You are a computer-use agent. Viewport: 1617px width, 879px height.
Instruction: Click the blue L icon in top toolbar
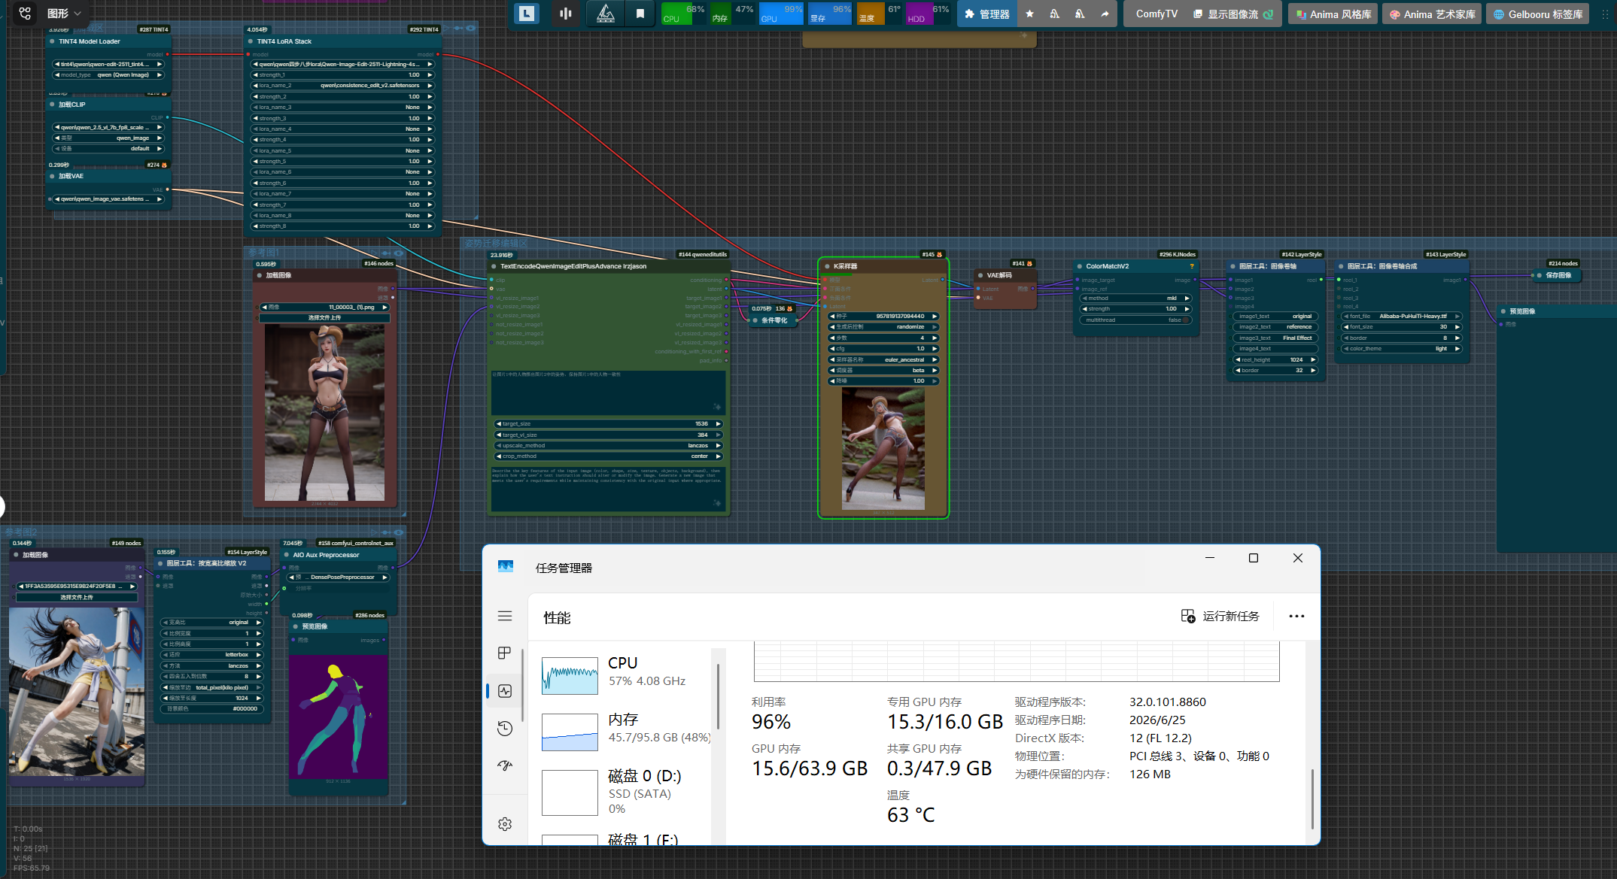527,14
